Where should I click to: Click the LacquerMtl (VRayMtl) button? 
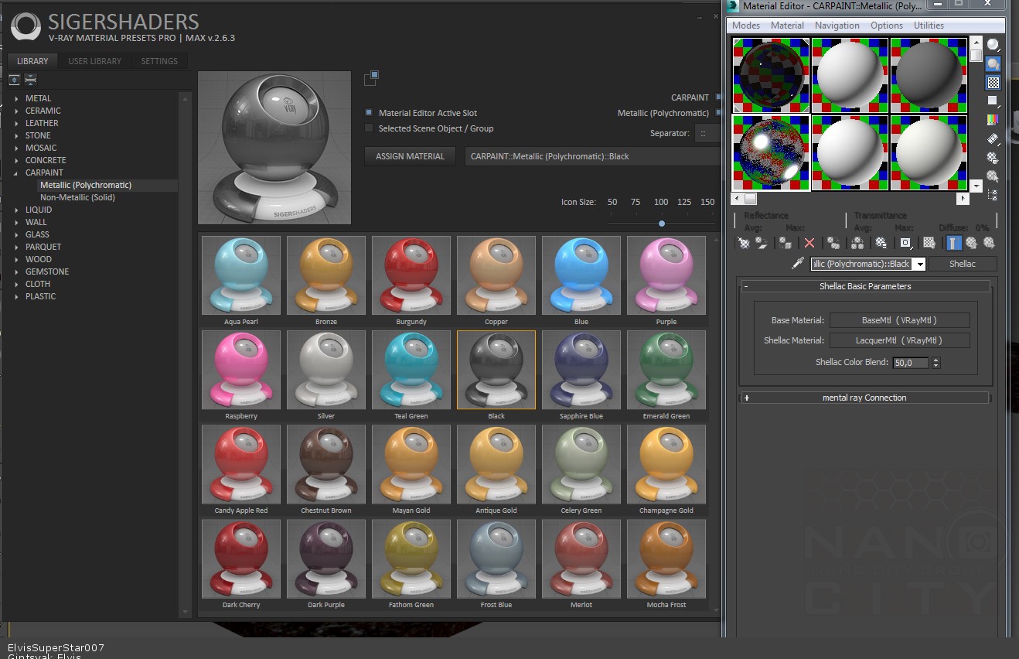(900, 340)
